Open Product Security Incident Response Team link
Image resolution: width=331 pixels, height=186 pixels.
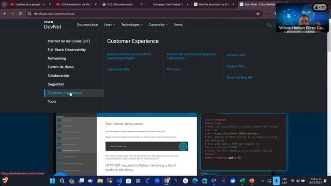(191, 56)
